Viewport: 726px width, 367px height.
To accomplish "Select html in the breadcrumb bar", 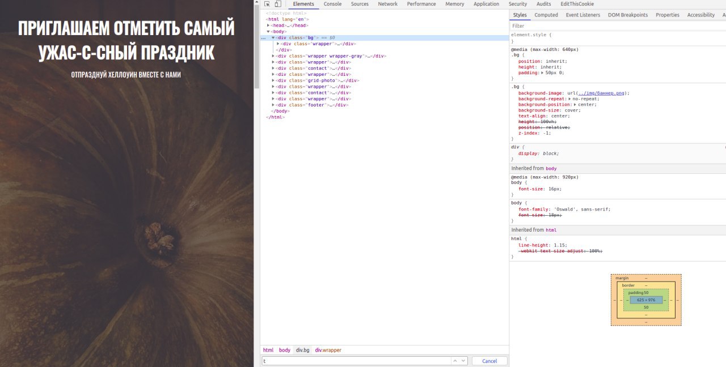I will pyautogui.click(x=268, y=350).
